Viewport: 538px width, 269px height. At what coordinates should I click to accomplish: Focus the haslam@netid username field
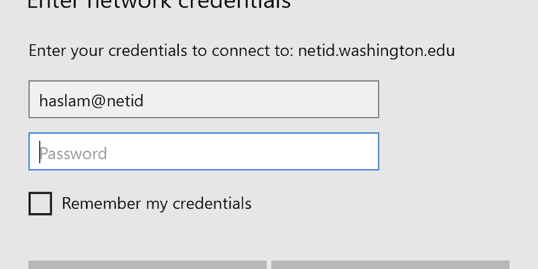[x=204, y=100]
